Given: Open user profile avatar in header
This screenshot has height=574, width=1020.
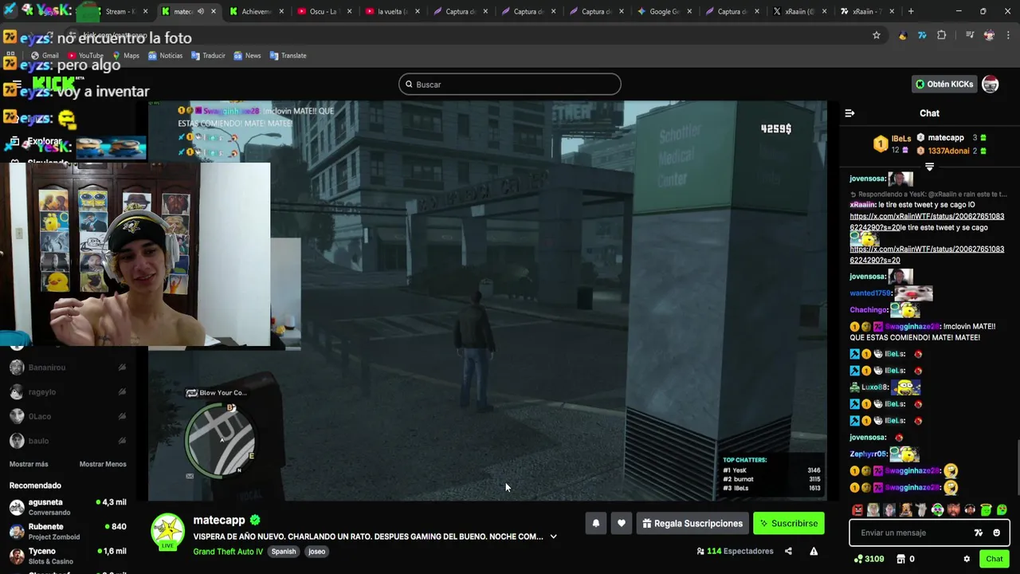Looking at the screenshot, I should 990,84.
